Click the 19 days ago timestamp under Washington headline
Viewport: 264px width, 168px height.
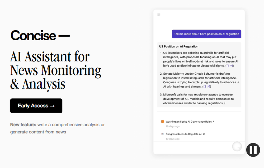point(172,126)
